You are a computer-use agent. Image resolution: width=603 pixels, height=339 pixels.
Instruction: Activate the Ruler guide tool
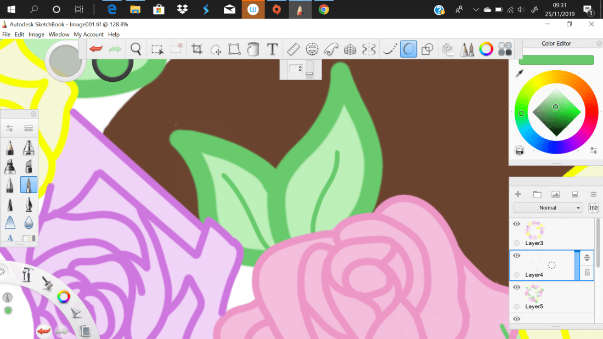coord(293,49)
